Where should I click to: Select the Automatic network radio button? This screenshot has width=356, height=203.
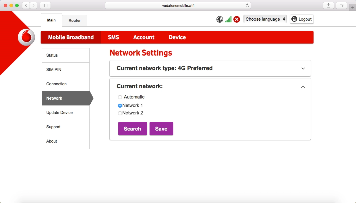click(120, 97)
